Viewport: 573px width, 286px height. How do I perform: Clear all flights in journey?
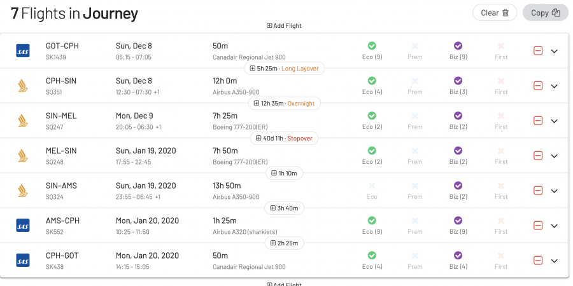click(495, 13)
